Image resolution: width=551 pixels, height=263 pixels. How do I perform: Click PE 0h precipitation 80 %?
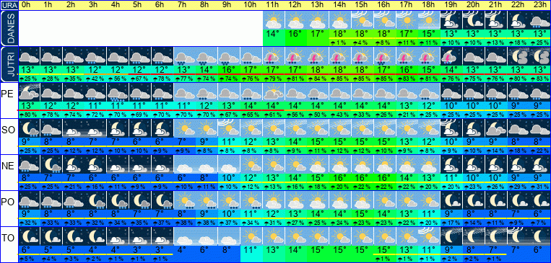pos(29,115)
